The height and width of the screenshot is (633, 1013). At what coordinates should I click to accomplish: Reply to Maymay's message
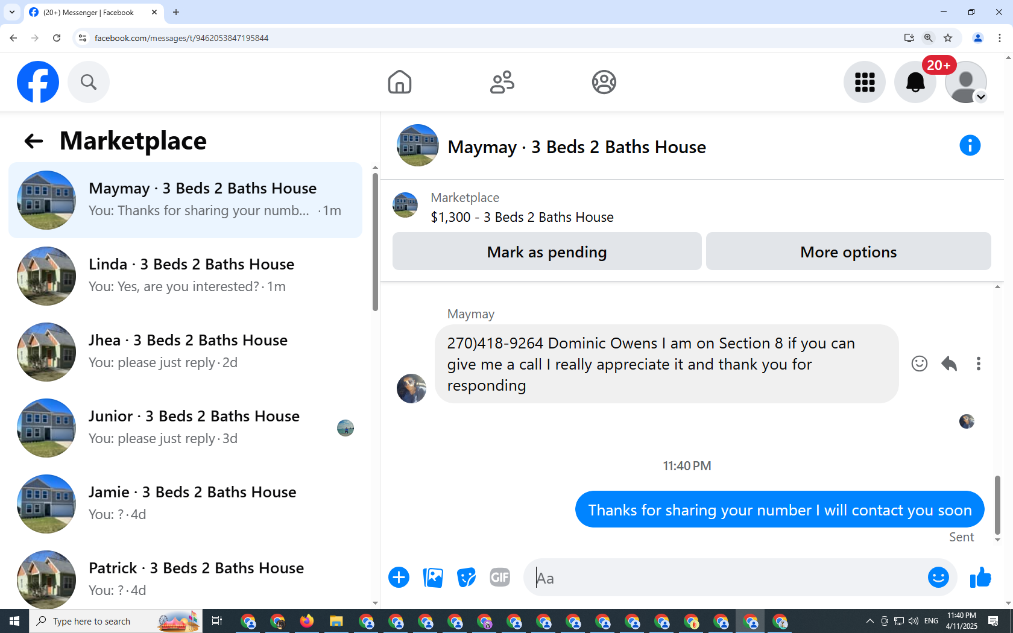[949, 364]
